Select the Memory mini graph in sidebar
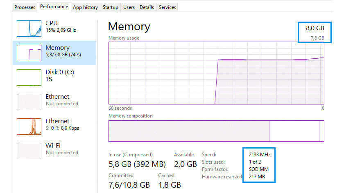 pos(29,53)
